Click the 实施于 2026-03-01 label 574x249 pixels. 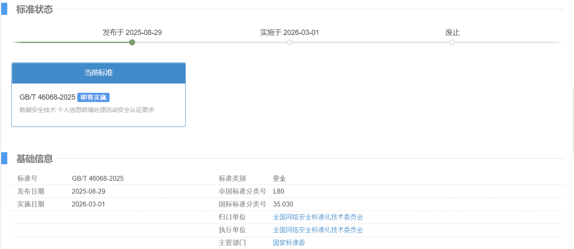coord(290,33)
